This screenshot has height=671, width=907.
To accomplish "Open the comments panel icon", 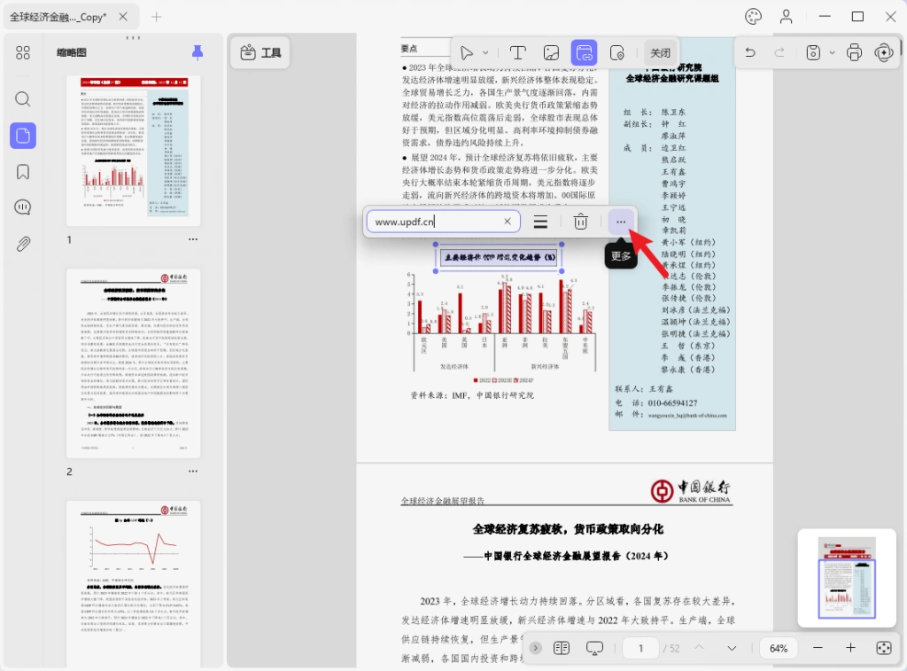I will [x=22, y=207].
